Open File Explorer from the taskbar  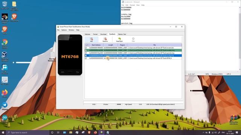(71, 132)
